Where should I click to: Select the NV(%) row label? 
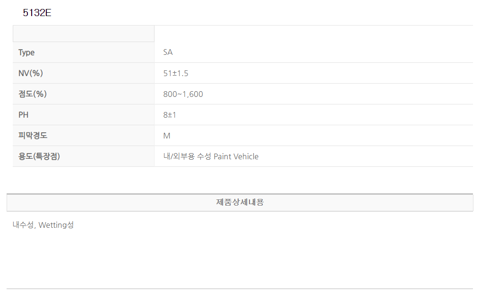31,73
